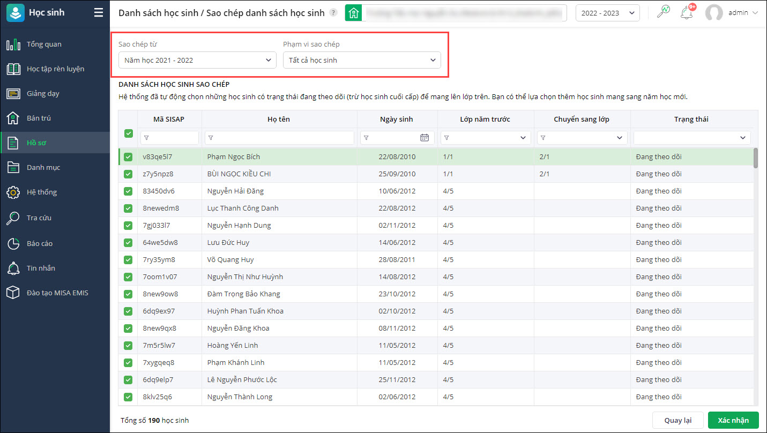Viewport: 767px width, 433px height.
Task: Uncheck the checkbox for Nguyễn Thị Như Huỳnh
Action: pyautogui.click(x=128, y=277)
